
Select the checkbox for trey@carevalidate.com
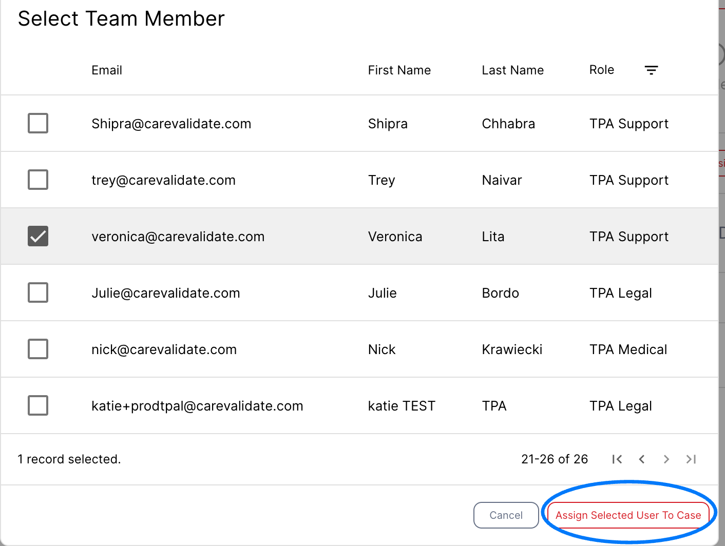tap(38, 180)
